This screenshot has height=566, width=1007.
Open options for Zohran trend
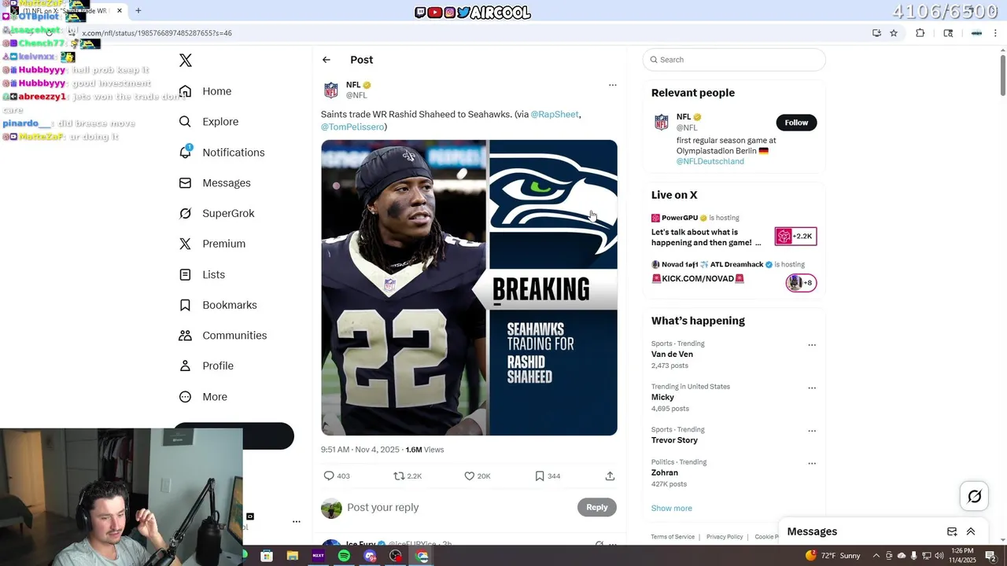[812, 463]
